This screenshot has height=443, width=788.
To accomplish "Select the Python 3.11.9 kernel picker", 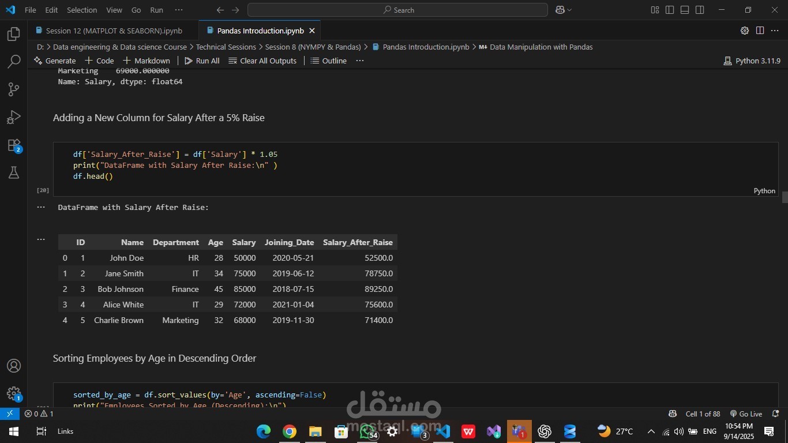I will point(752,61).
